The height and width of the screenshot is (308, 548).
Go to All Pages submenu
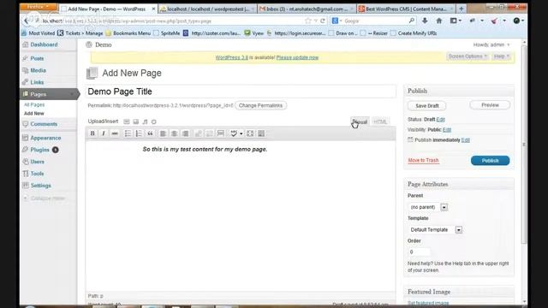pyautogui.click(x=34, y=104)
